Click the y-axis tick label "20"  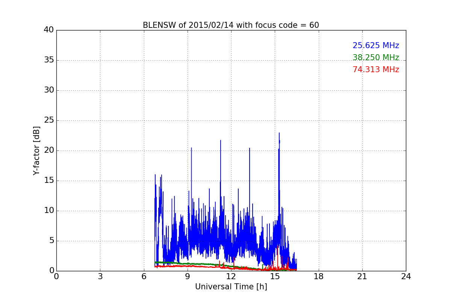tap(48, 150)
